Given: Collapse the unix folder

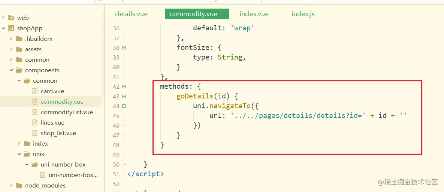Looking at the screenshot, I should [x=19, y=154].
